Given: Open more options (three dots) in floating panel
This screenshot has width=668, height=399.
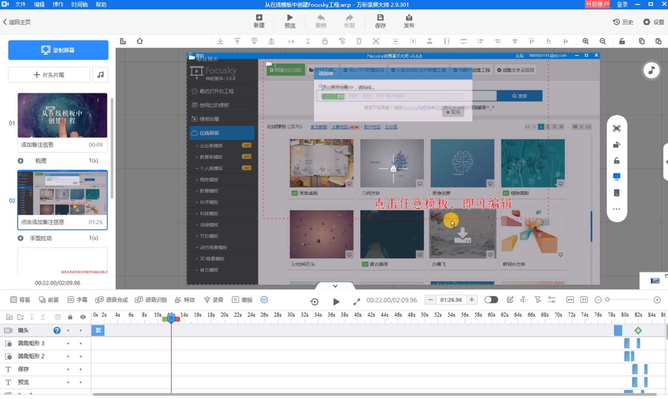Looking at the screenshot, I should [x=616, y=209].
